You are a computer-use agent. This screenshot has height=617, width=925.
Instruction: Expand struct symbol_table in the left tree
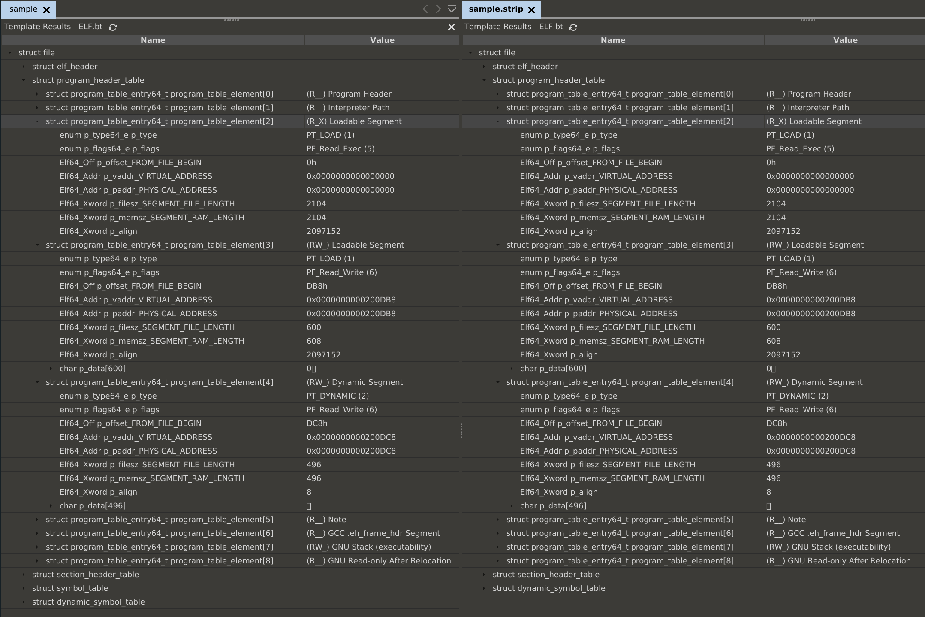tap(24, 588)
